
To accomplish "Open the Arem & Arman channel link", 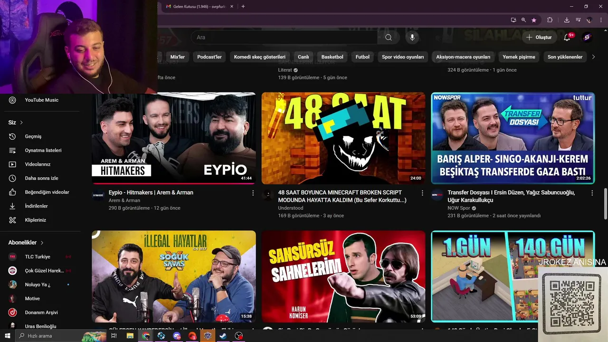I will 124,200.
